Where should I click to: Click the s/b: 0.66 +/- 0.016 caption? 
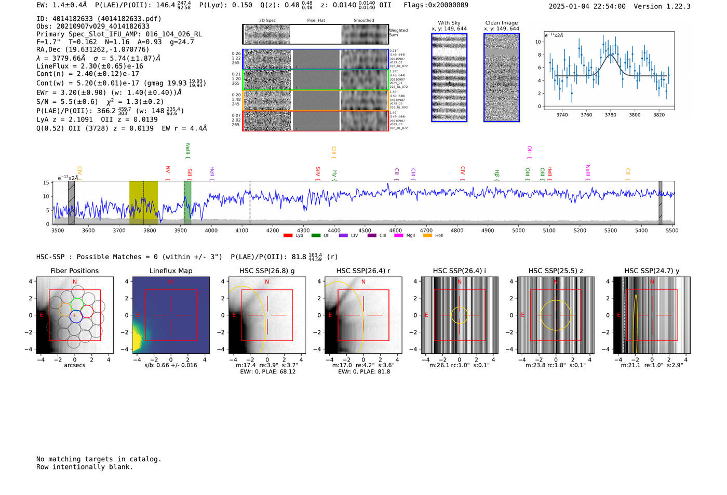[171, 365]
